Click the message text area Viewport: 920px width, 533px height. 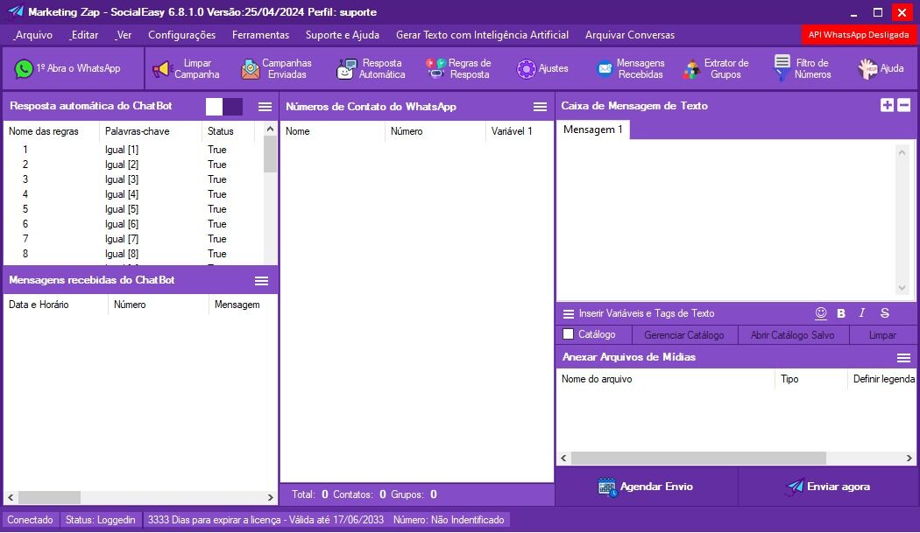[726, 221]
